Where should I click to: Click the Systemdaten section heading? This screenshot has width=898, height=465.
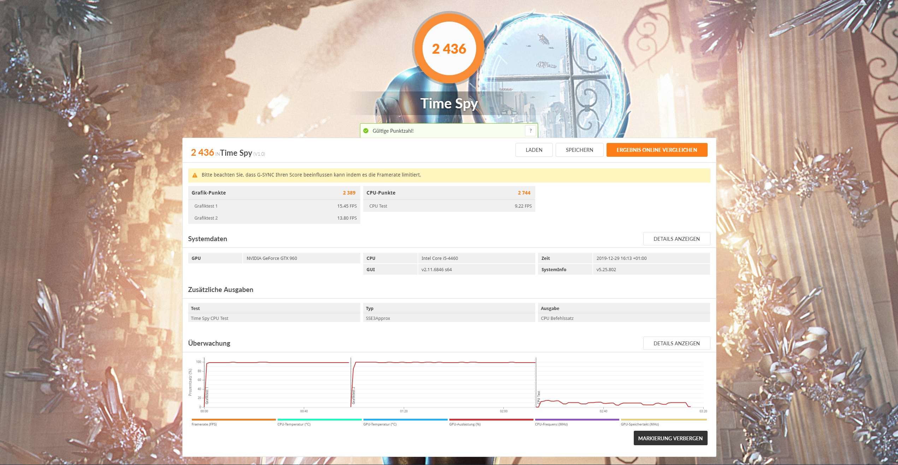click(x=207, y=239)
